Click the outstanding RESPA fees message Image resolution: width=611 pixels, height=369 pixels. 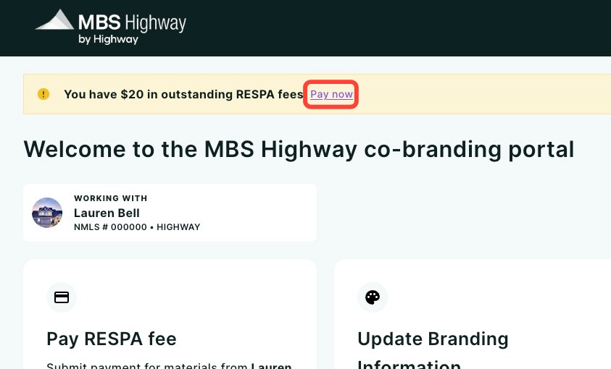pyautogui.click(x=183, y=94)
